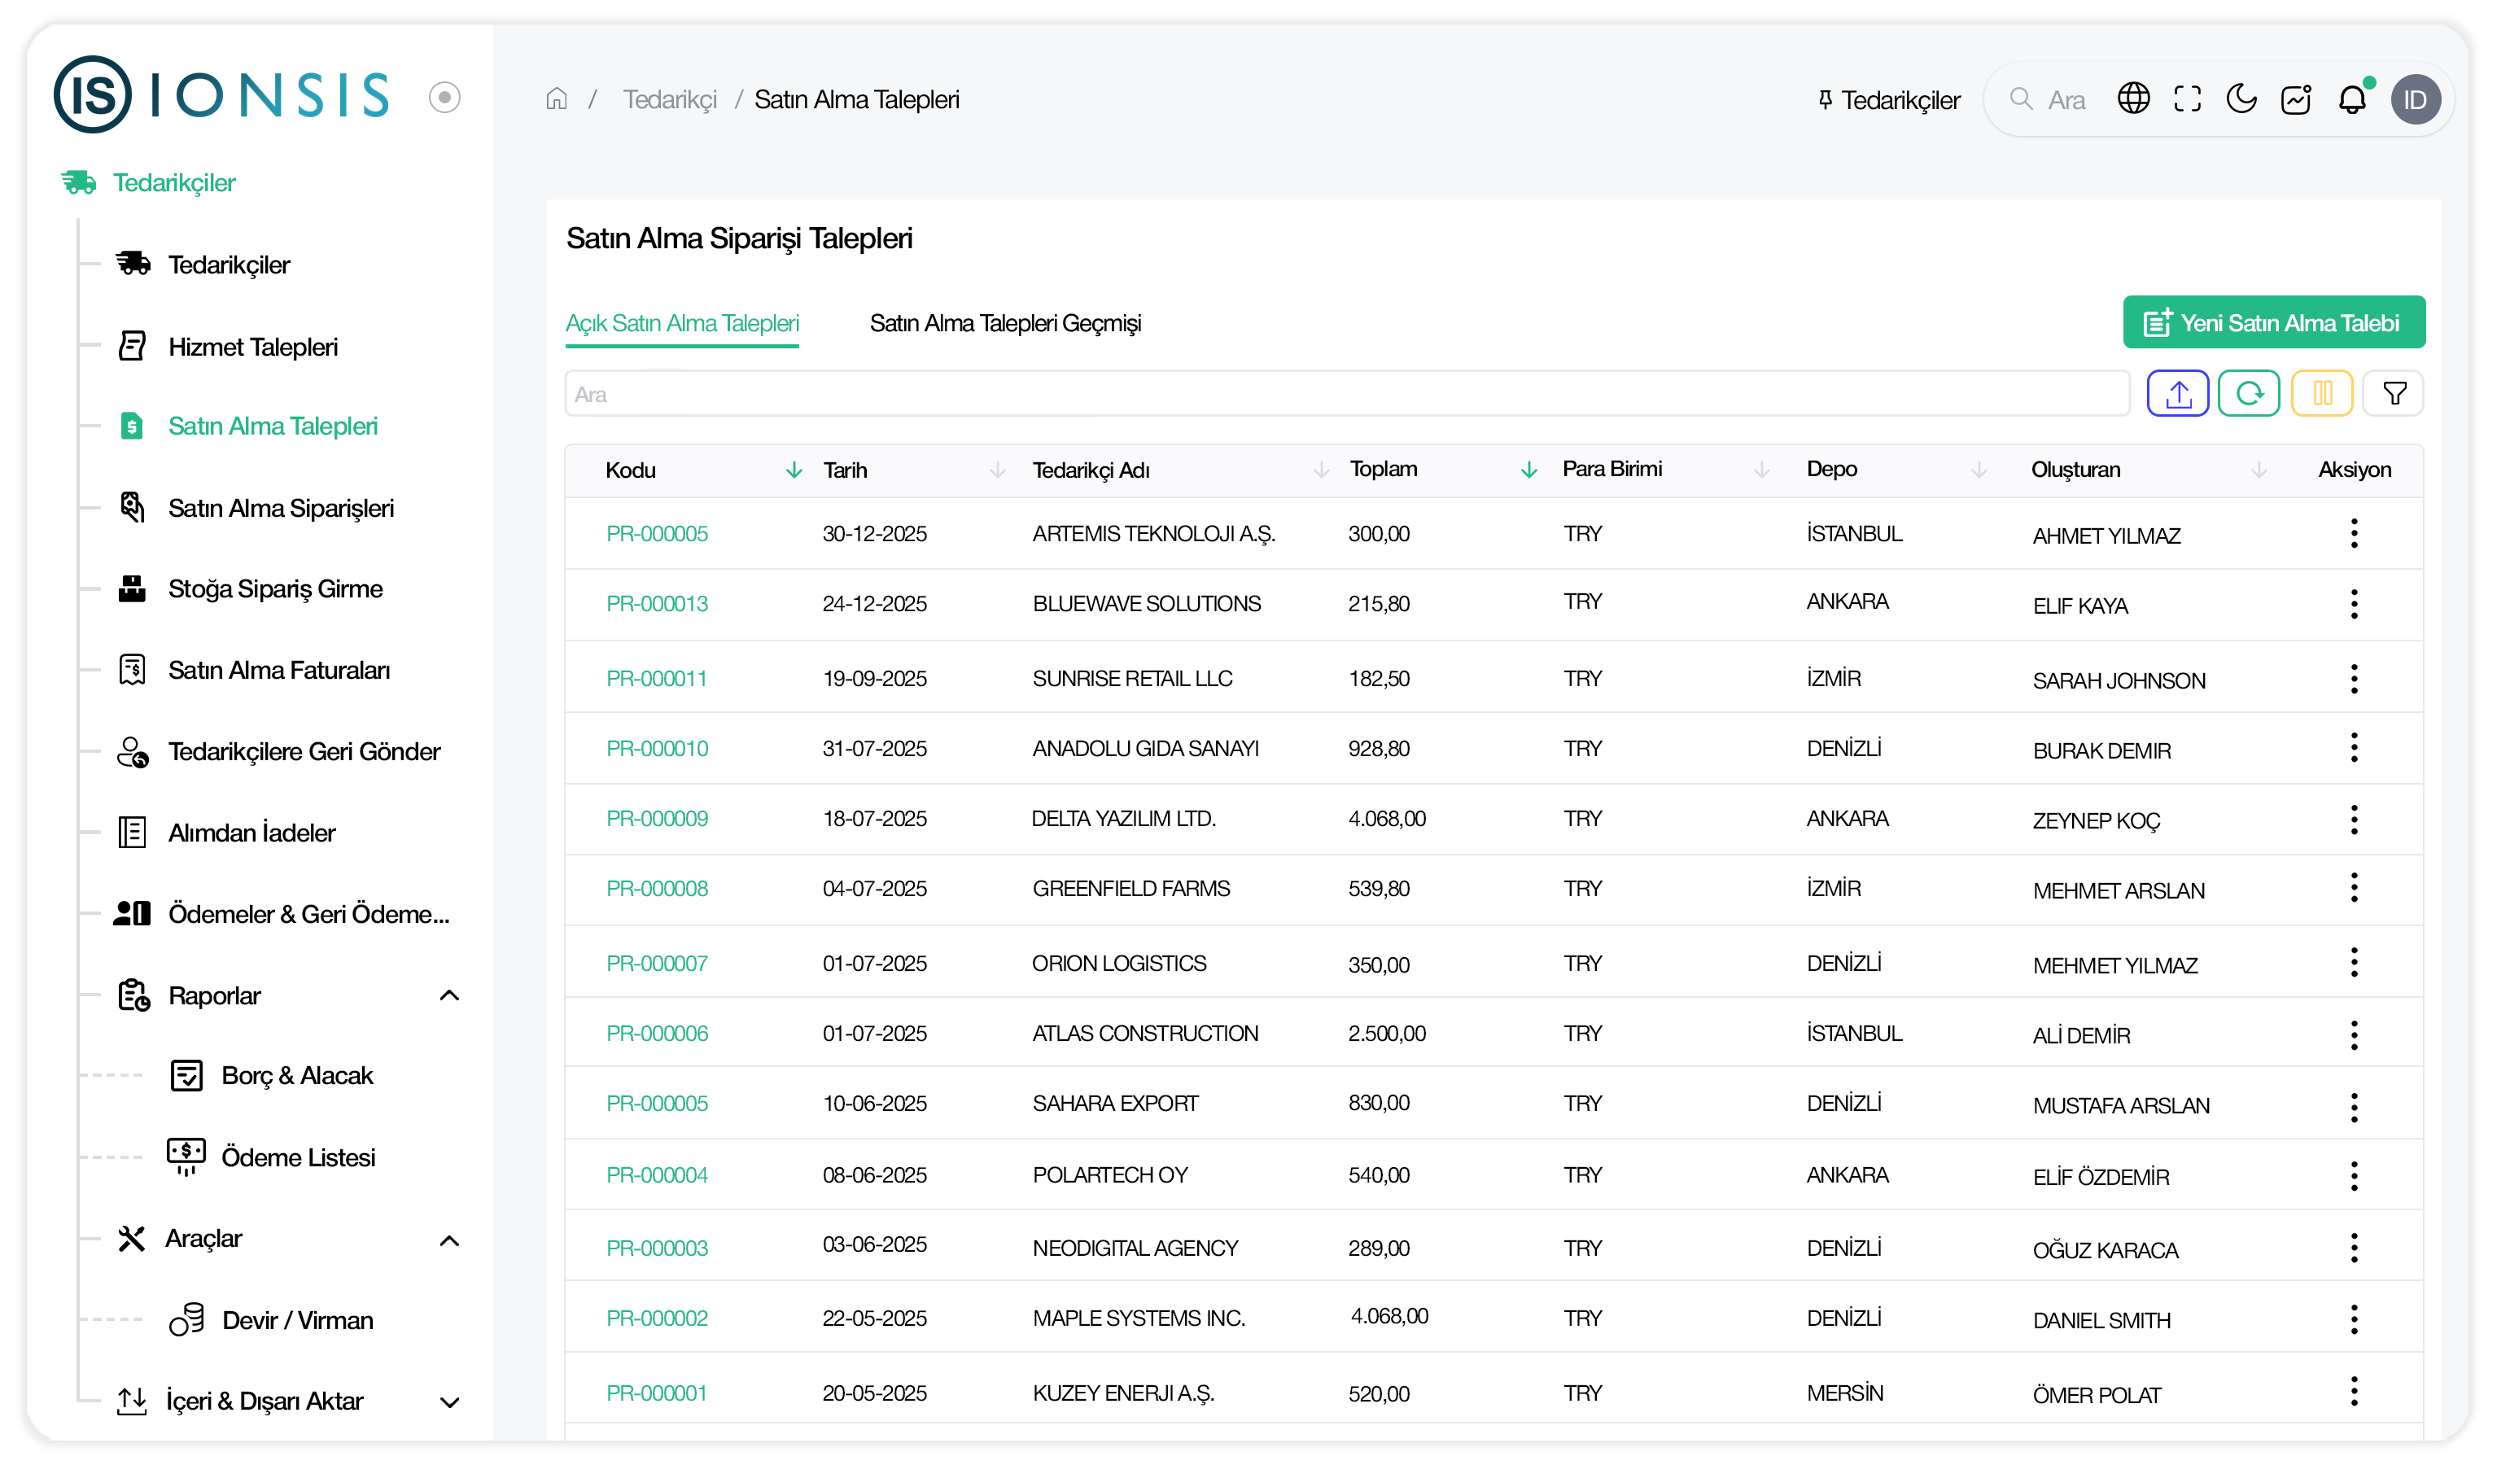Click the notification bell icon

(2351, 100)
